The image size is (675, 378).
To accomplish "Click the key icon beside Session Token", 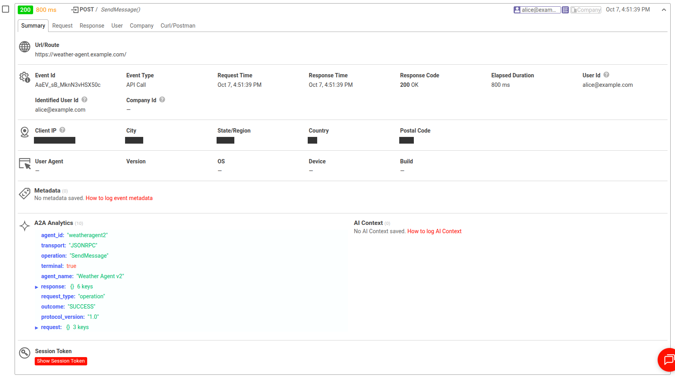I will (x=24, y=353).
